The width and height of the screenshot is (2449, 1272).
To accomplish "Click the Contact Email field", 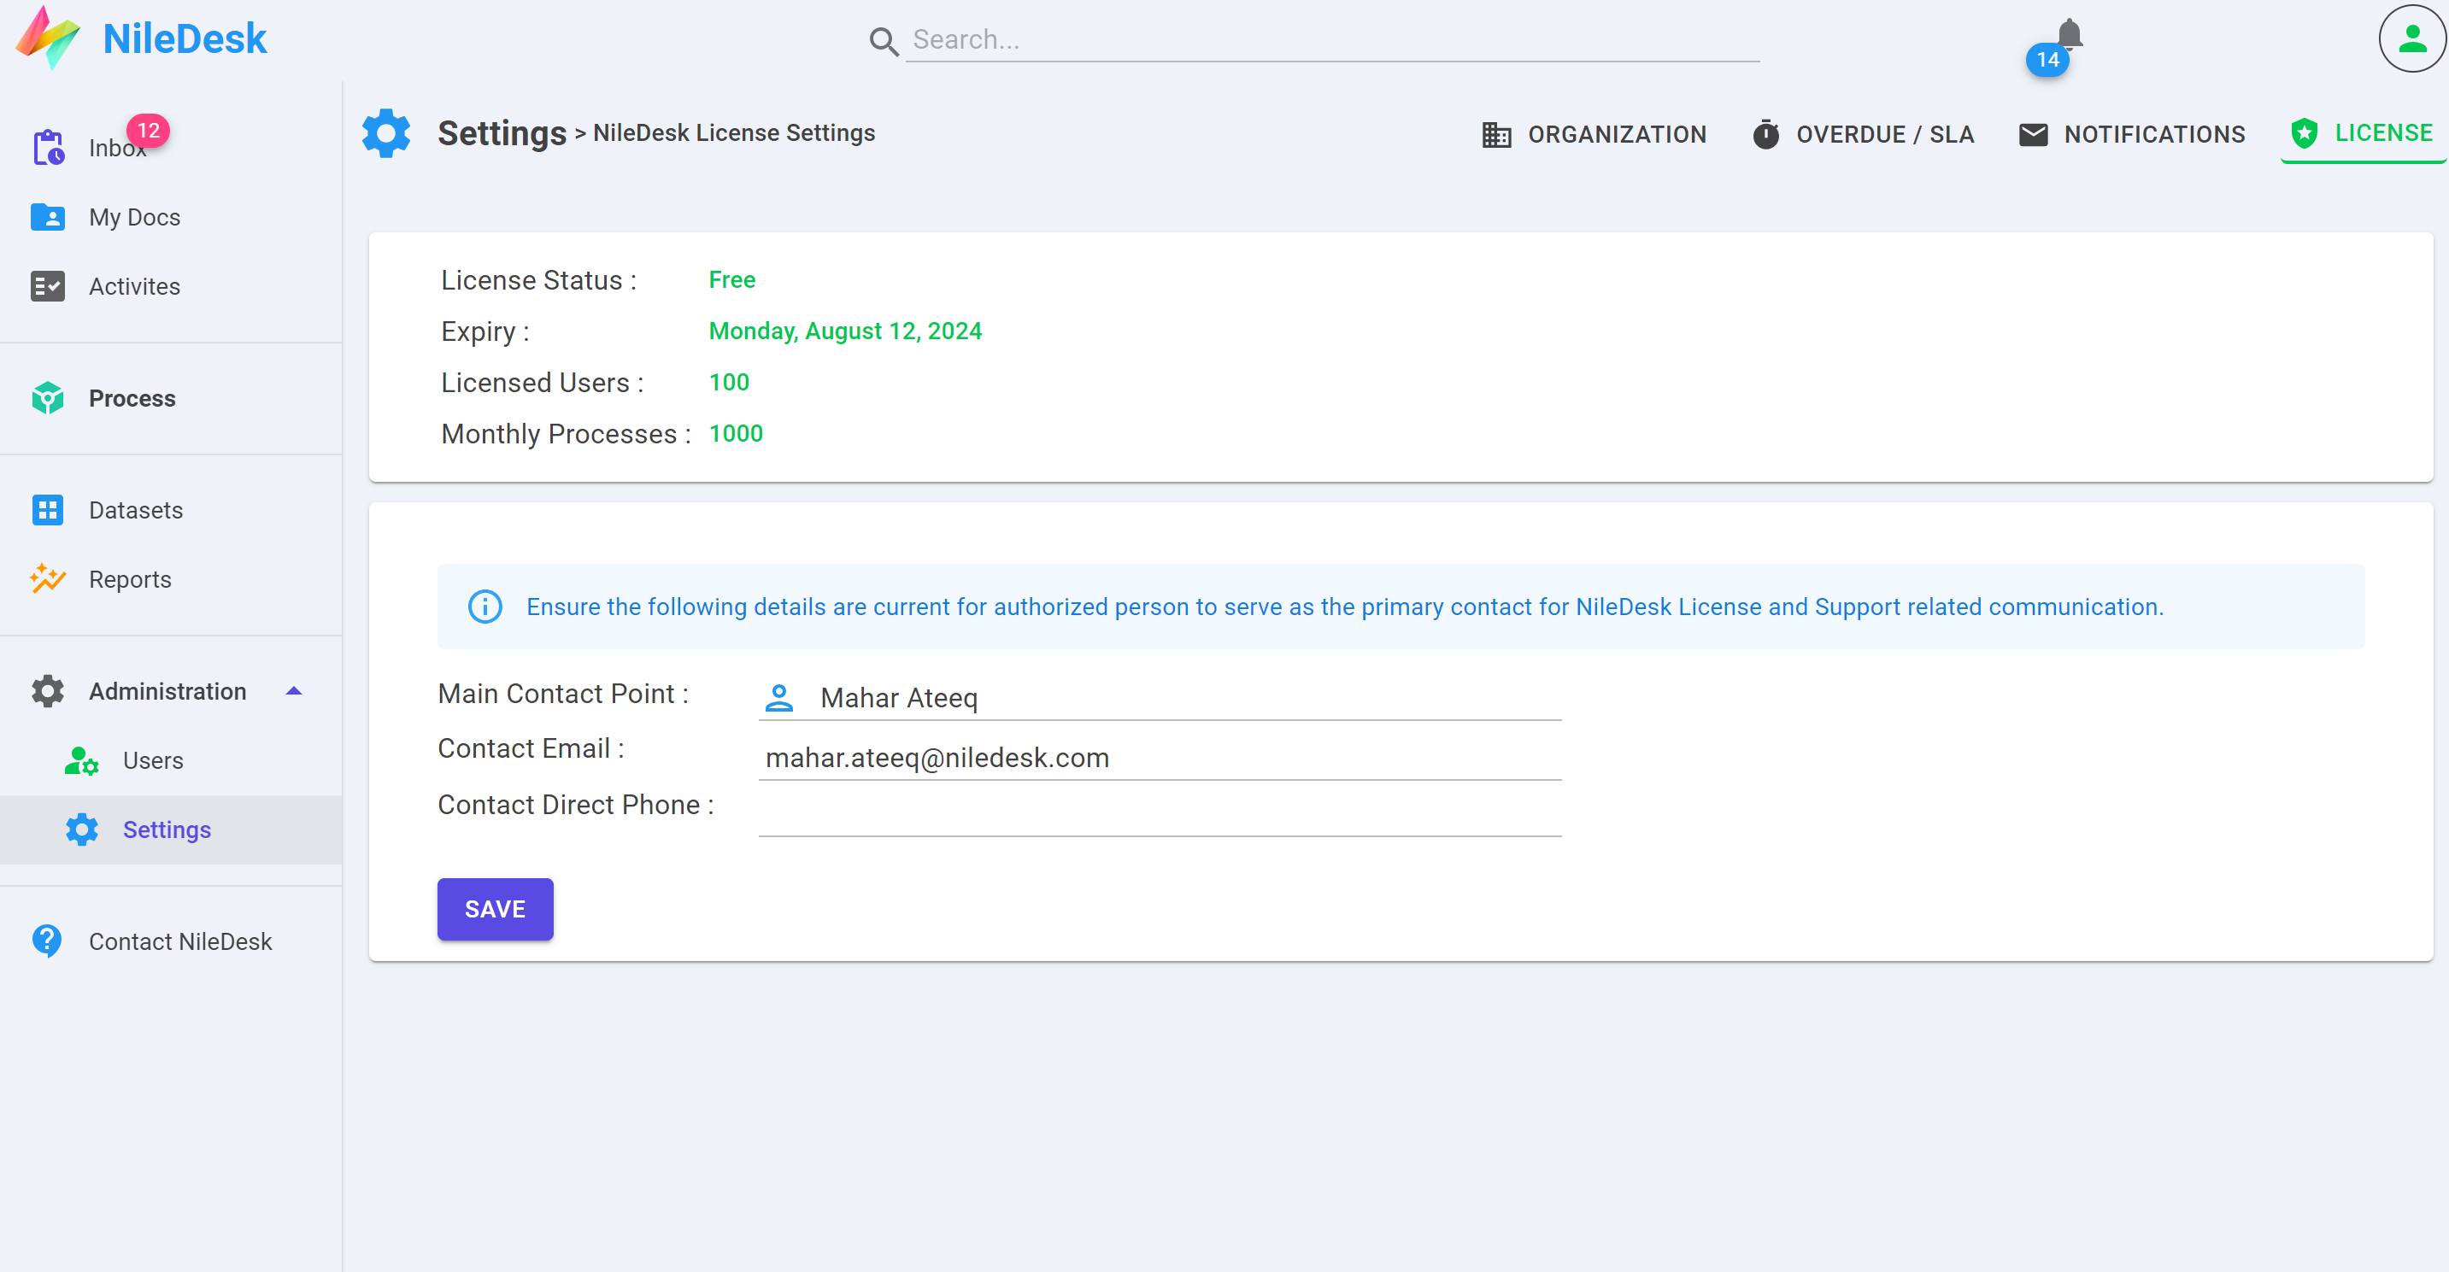I will coord(1160,758).
